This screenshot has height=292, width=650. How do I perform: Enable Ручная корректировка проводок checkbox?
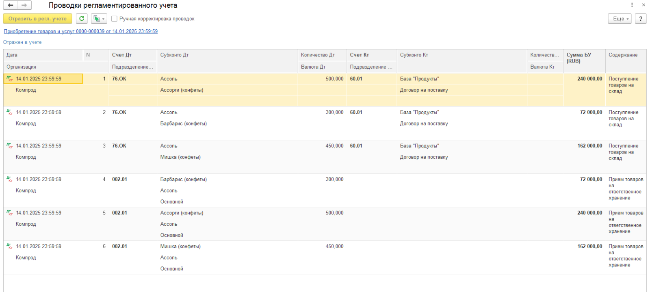click(x=115, y=19)
